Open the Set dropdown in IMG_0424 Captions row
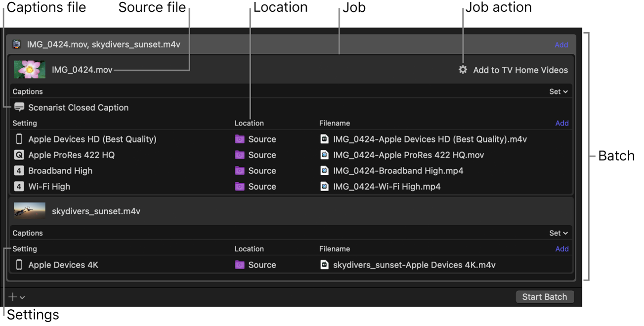This screenshot has width=644, height=326. [558, 91]
